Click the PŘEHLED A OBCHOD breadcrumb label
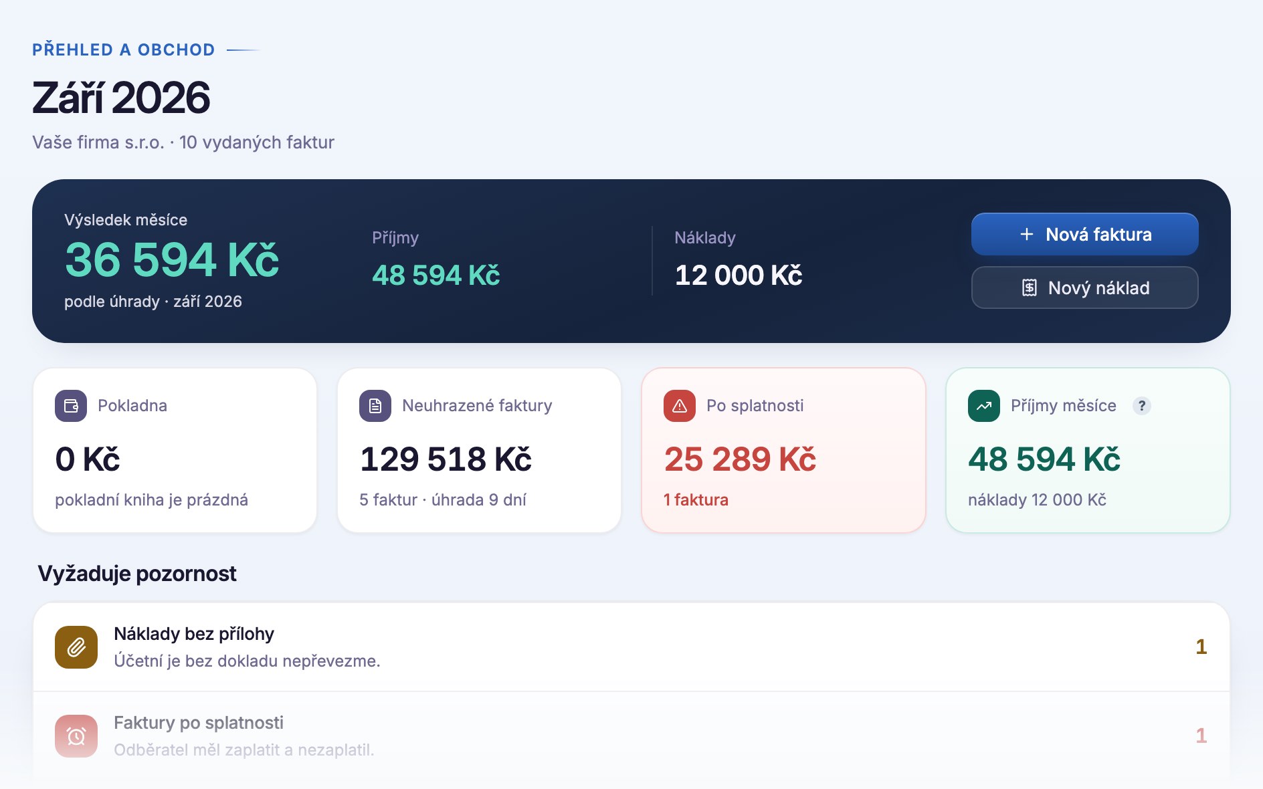Viewport: 1263px width, 789px height. tap(124, 49)
